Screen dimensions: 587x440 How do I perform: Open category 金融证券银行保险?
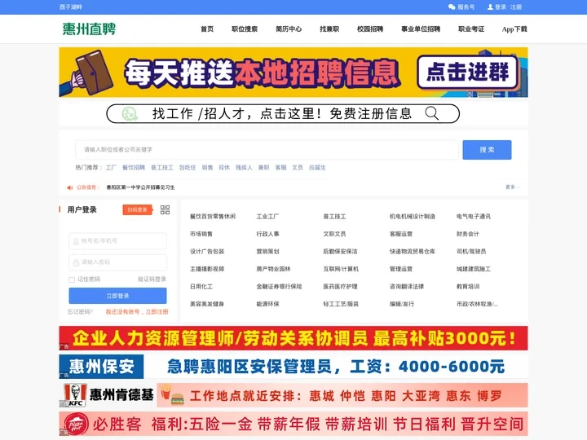tap(280, 287)
